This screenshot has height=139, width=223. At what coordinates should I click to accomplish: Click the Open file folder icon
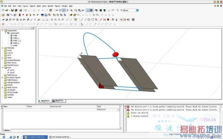(x=7, y=10)
